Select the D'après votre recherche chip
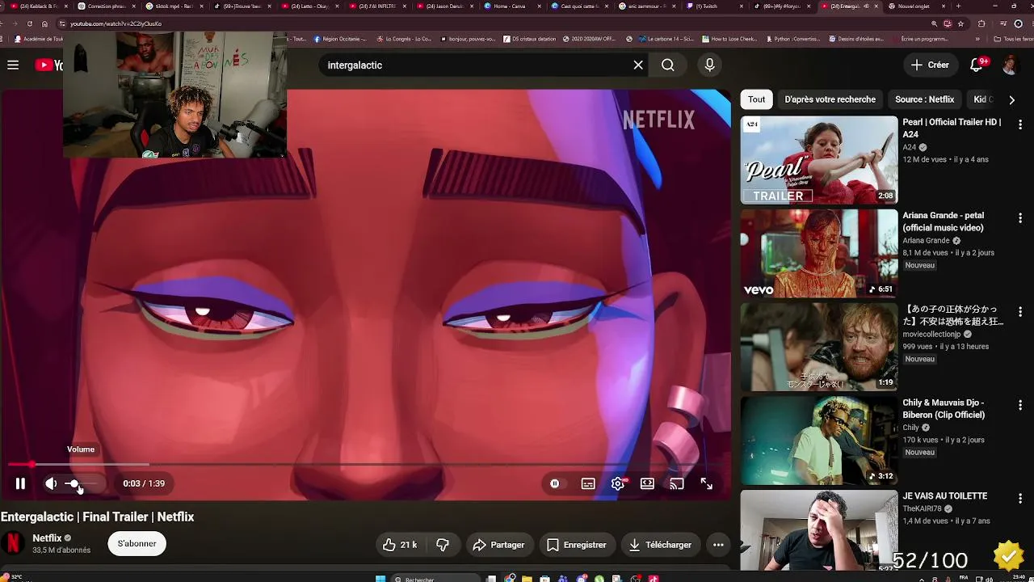 tap(830, 99)
